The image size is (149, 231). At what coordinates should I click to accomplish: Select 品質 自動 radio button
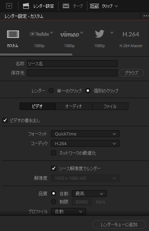point(53,194)
